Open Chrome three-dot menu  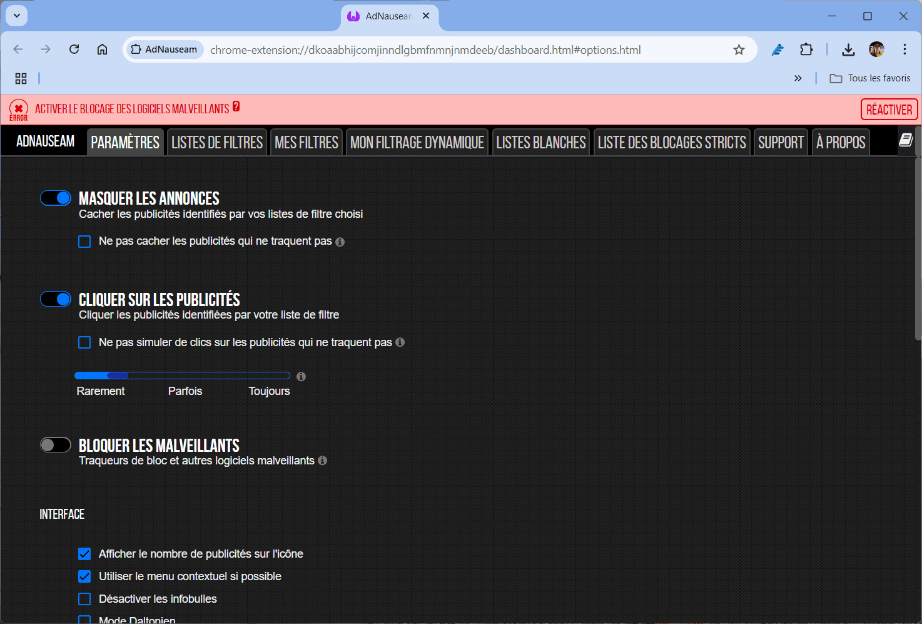tap(904, 49)
